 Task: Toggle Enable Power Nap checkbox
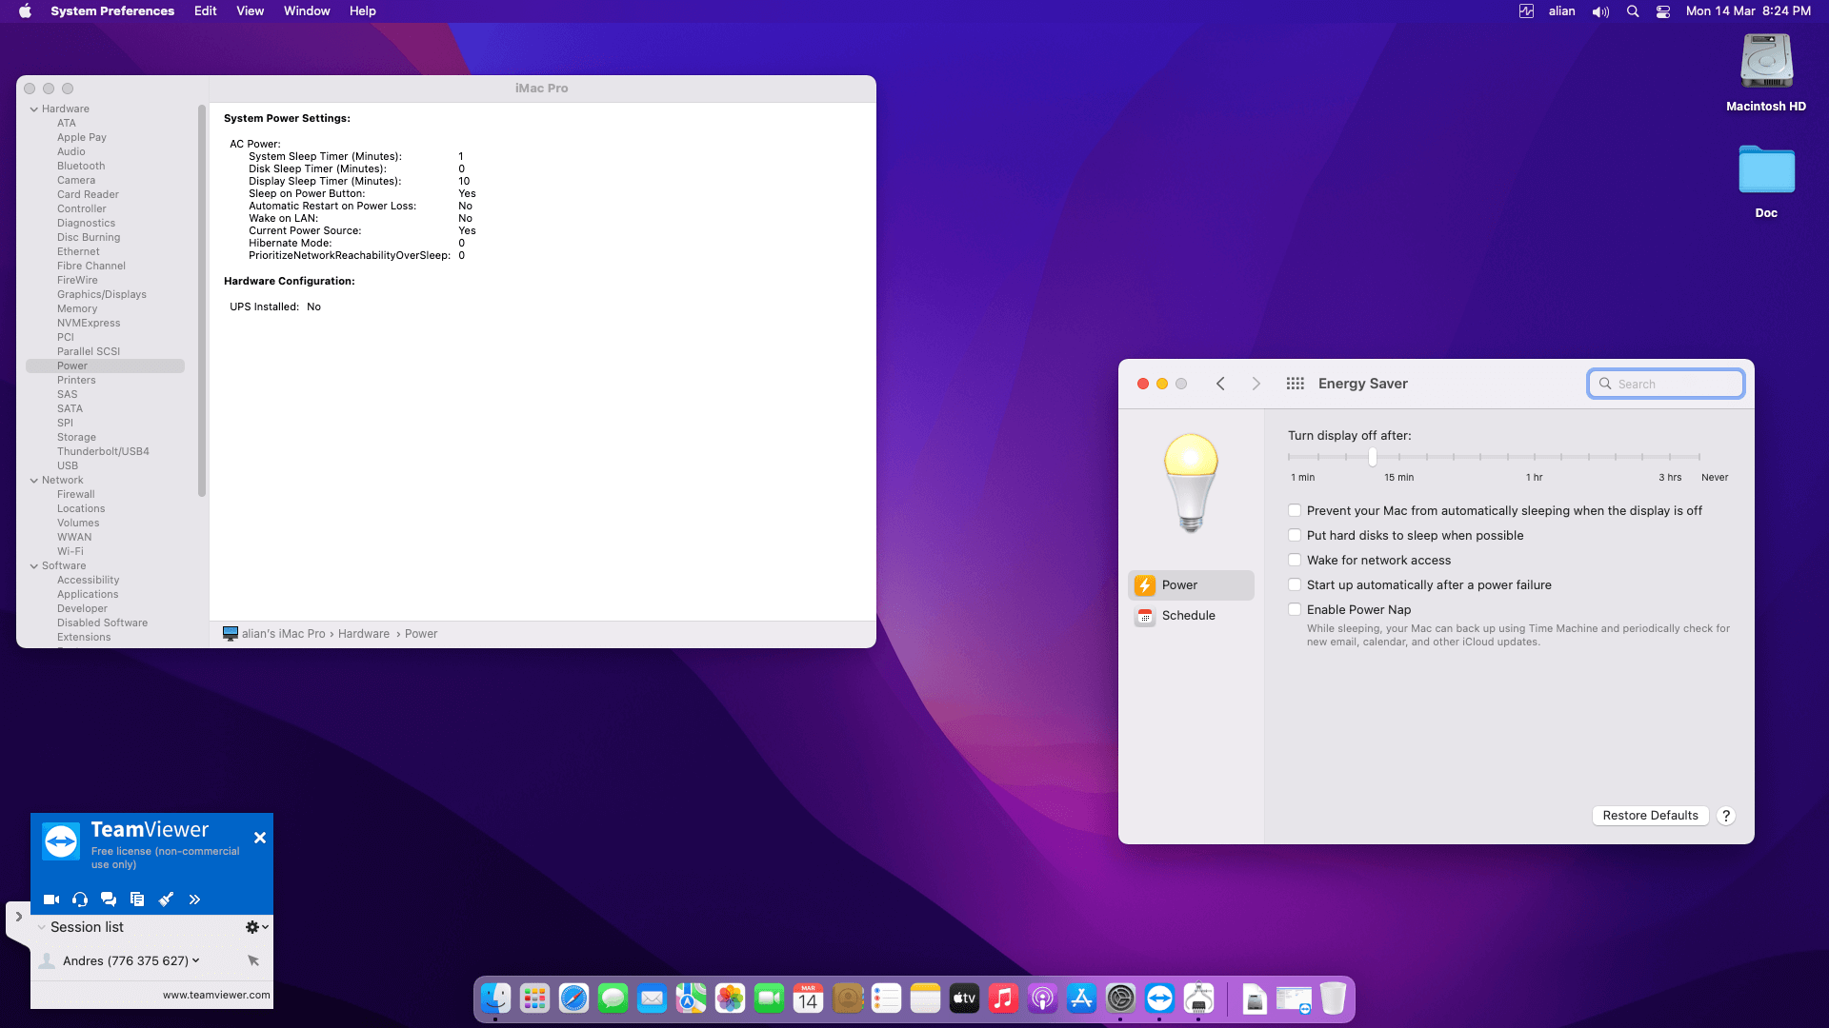coord(1295,610)
